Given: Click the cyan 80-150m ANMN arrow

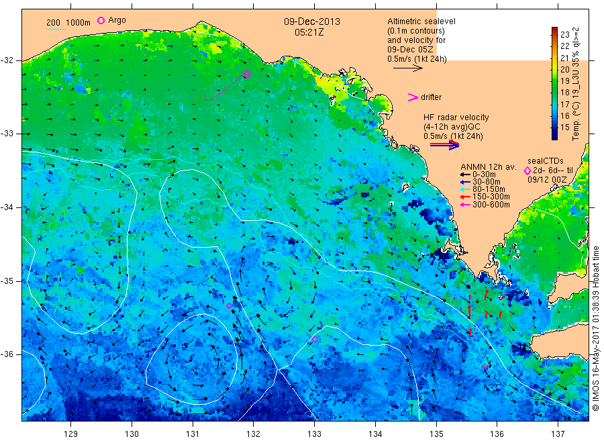Looking at the screenshot, I should 465,189.
